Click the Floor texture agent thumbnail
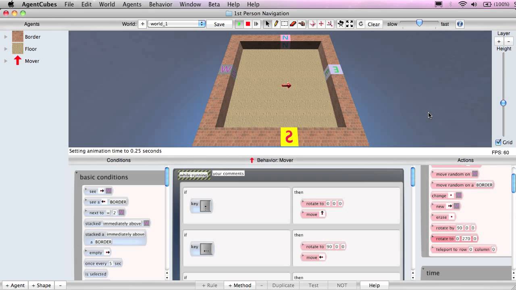The image size is (516, 290). click(x=18, y=49)
